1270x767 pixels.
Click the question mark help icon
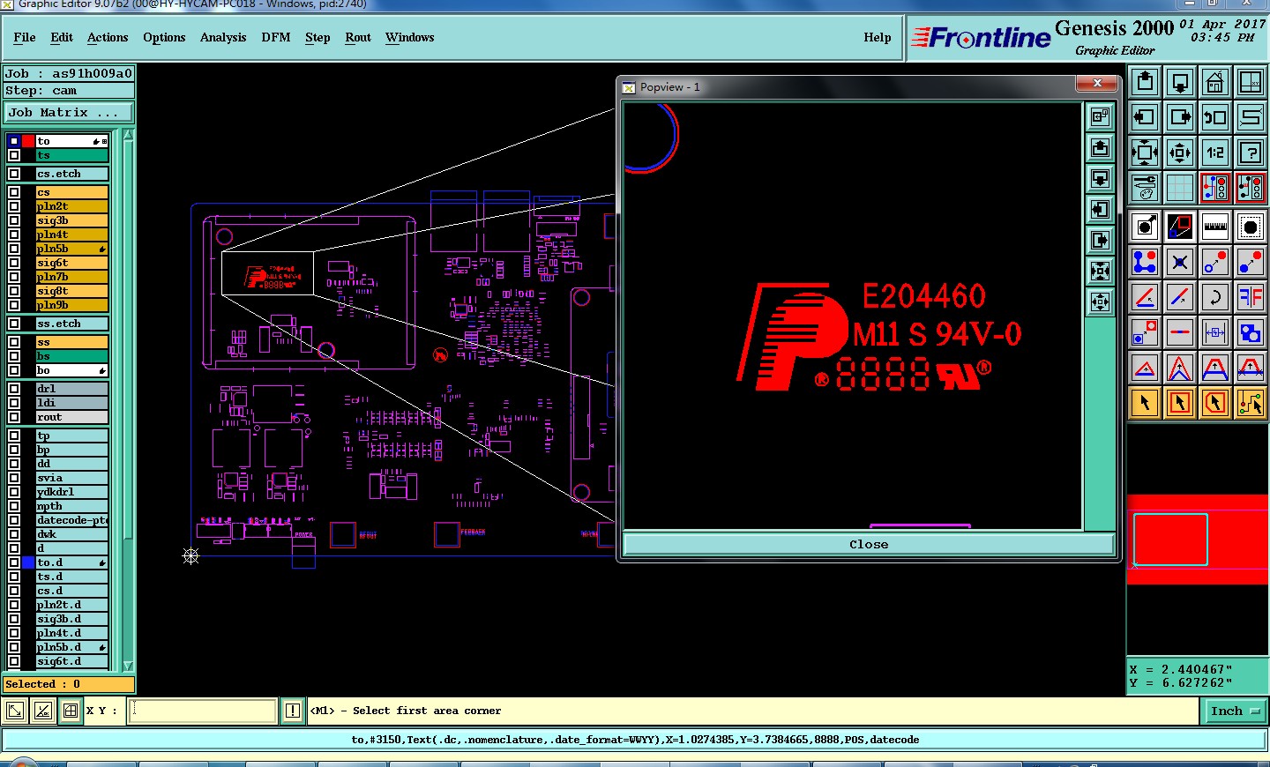coord(1251,153)
